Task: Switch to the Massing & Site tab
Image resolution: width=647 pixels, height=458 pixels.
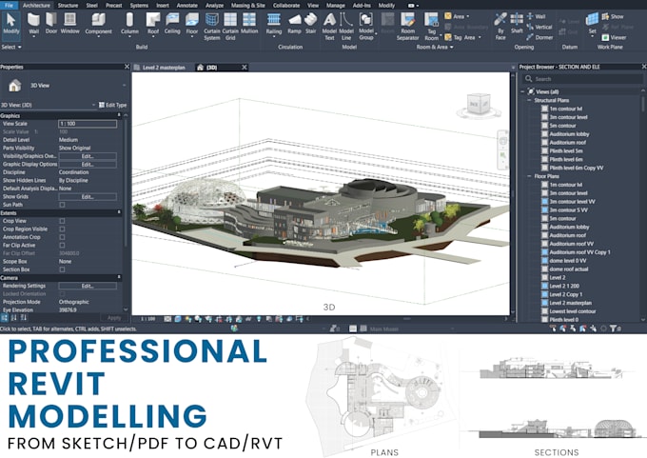Action: tap(248, 6)
